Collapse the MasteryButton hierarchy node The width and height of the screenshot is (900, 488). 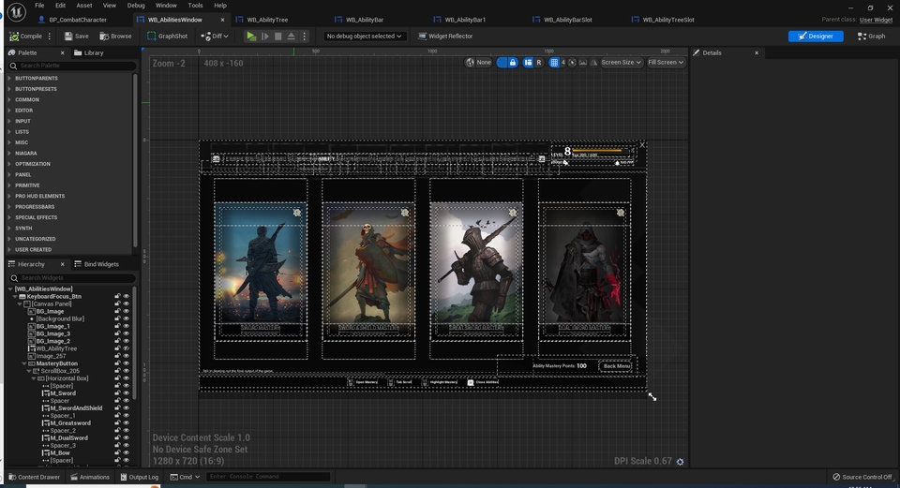pos(24,363)
